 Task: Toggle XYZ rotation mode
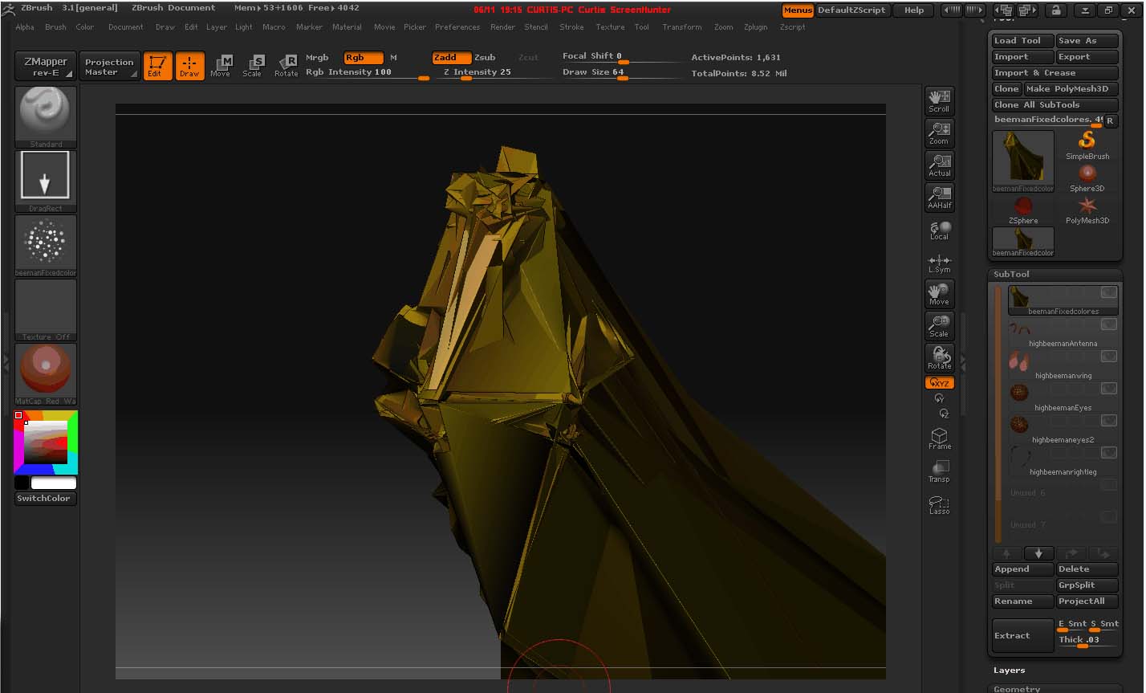point(939,383)
